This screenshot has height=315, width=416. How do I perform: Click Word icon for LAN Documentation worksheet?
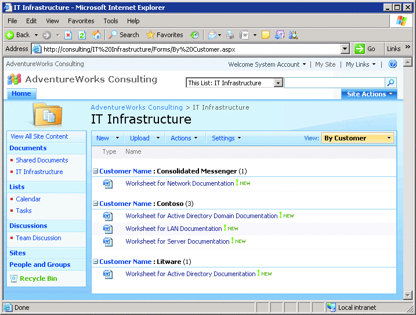tap(108, 229)
